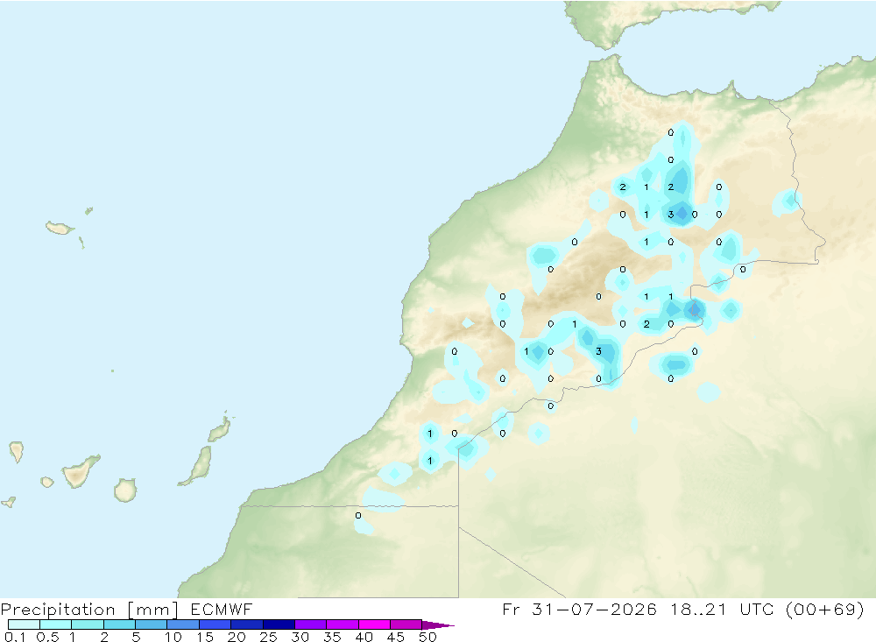Image resolution: width=876 pixels, height=642 pixels.
Task: Click the '(00+69)' forecast offset text
Action: [824, 609]
